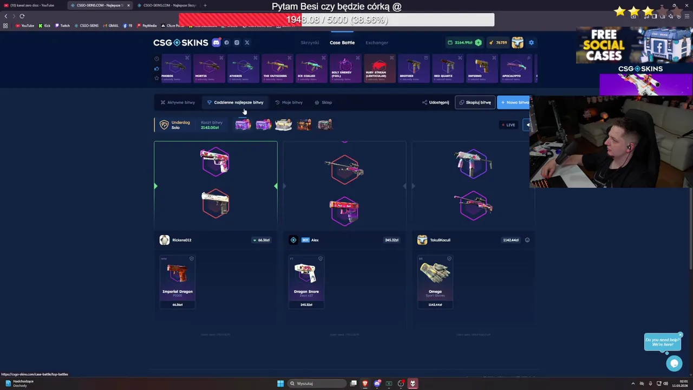The width and height of the screenshot is (693, 390).
Task: Click the shield icon on the Imperial Dragon card
Action: click(192, 258)
